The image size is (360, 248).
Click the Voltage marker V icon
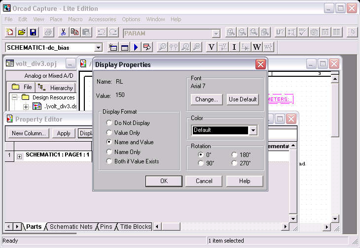[212, 47]
